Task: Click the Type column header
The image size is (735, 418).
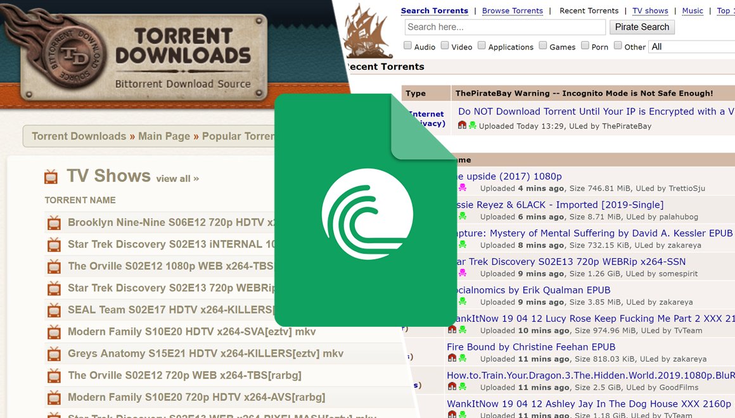Action: [x=416, y=93]
